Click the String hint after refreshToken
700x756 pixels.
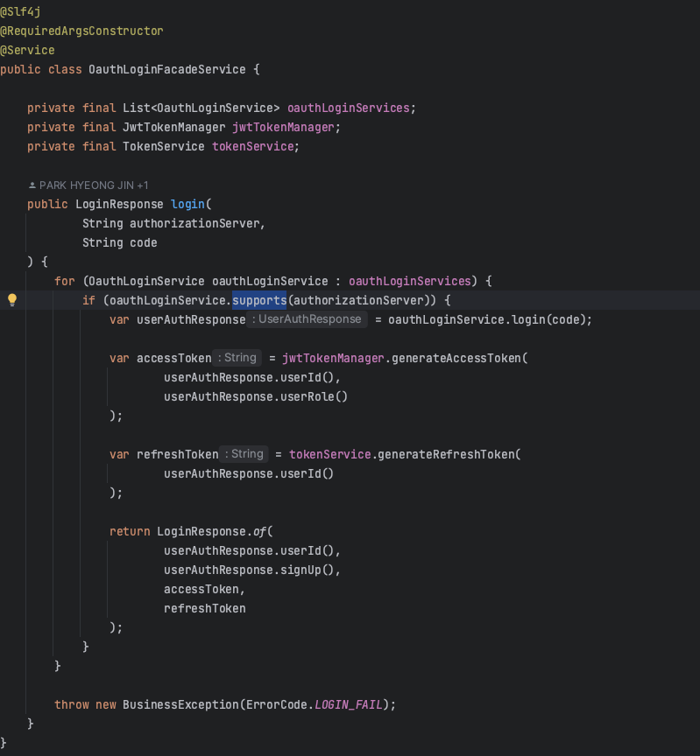pyautogui.click(x=244, y=454)
